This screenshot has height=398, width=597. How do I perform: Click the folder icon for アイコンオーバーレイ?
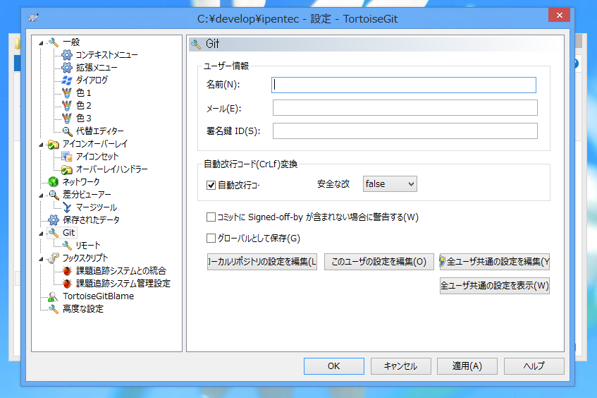(54, 144)
